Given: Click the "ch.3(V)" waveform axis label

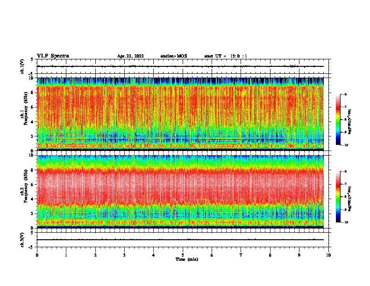Looking at the screenshot, I should tap(22, 240).
